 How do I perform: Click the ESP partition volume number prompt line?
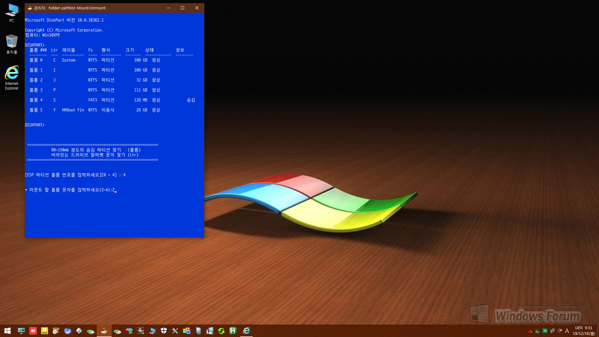click(75, 175)
